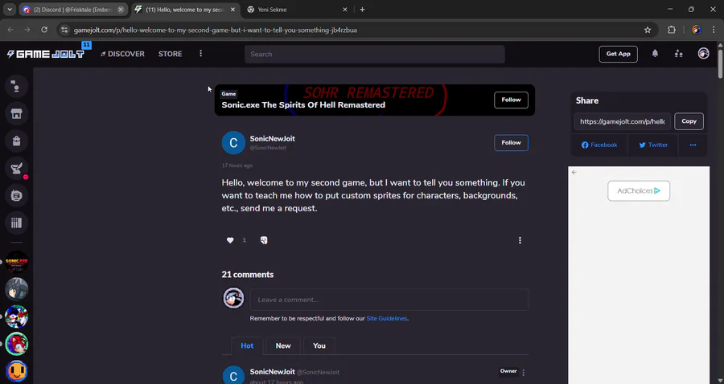
Task: Open the library sidebar icon
Action: click(x=16, y=223)
